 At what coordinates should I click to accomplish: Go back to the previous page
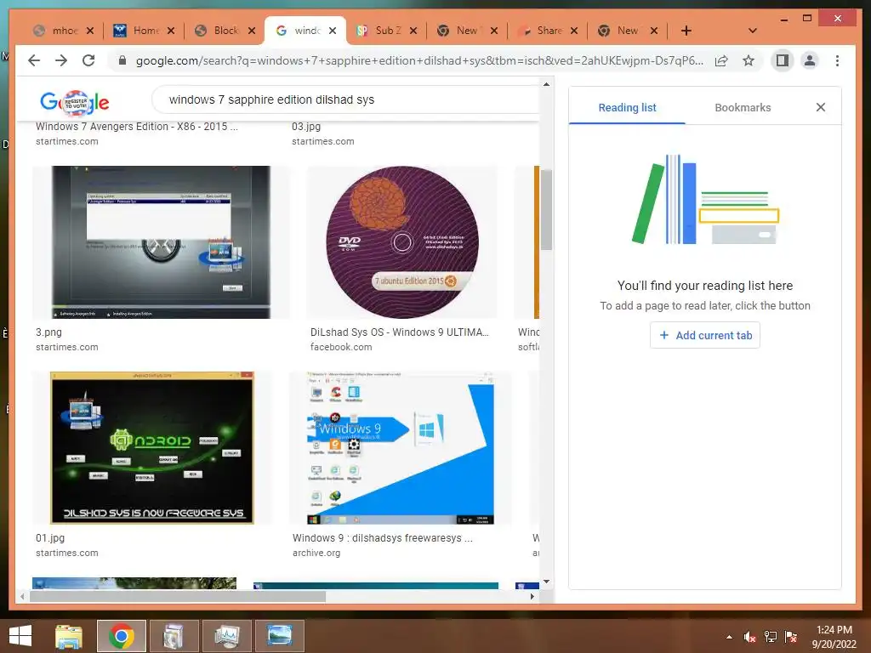coord(34,60)
